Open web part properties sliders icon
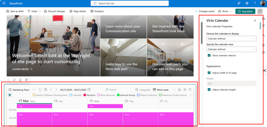 [x=14, y=80]
